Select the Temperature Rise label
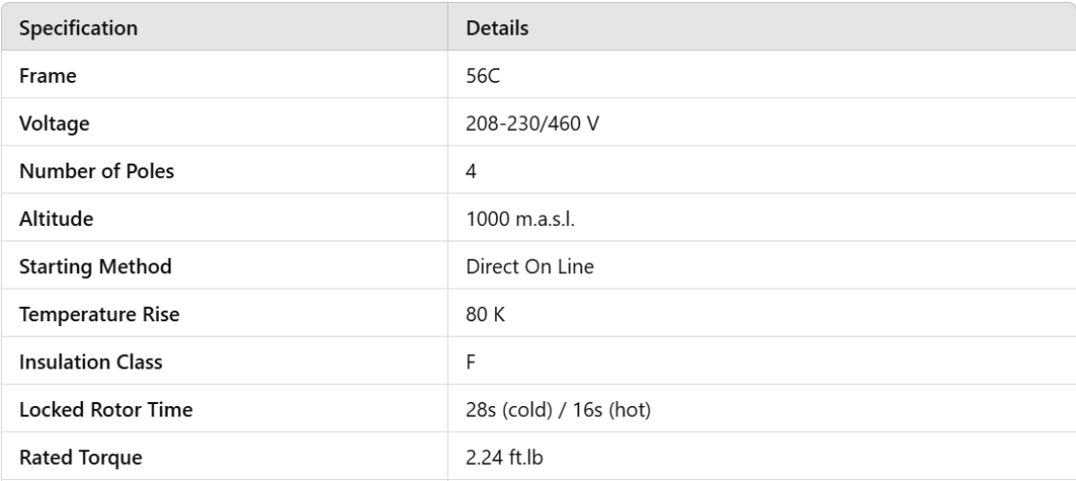The image size is (1076, 481). coord(99,315)
